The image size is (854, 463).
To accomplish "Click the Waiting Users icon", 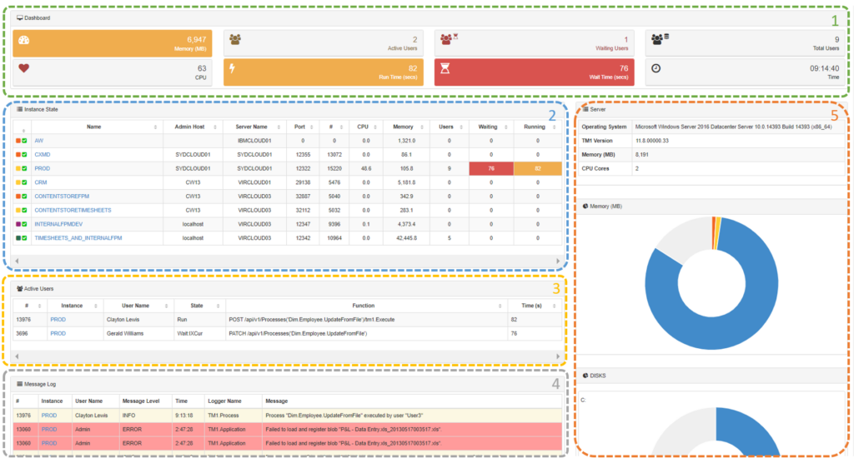I will point(449,39).
